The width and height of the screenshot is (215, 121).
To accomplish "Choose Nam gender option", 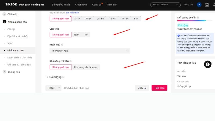I will click(x=77, y=35).
